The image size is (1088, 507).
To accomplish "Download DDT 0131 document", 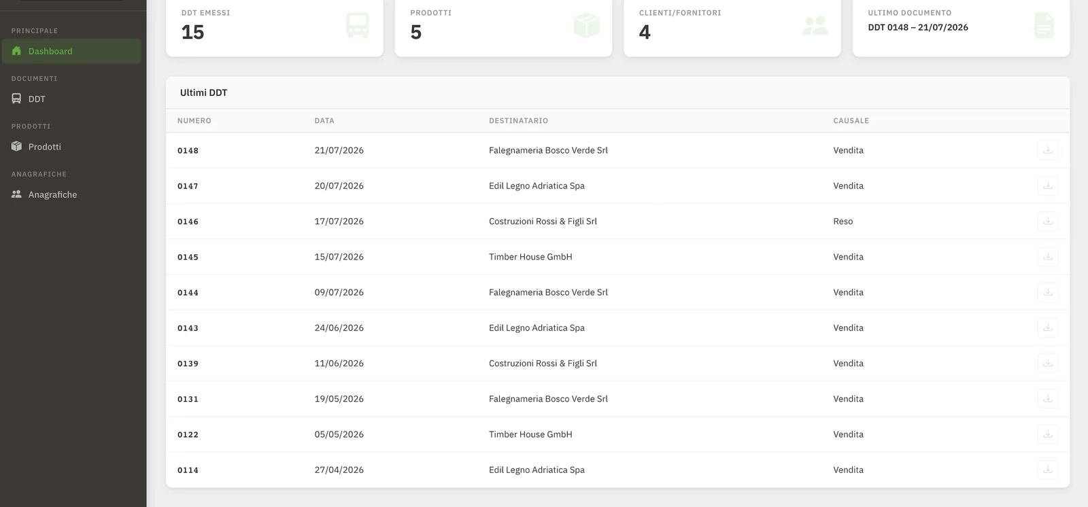I will [1048, 399].
